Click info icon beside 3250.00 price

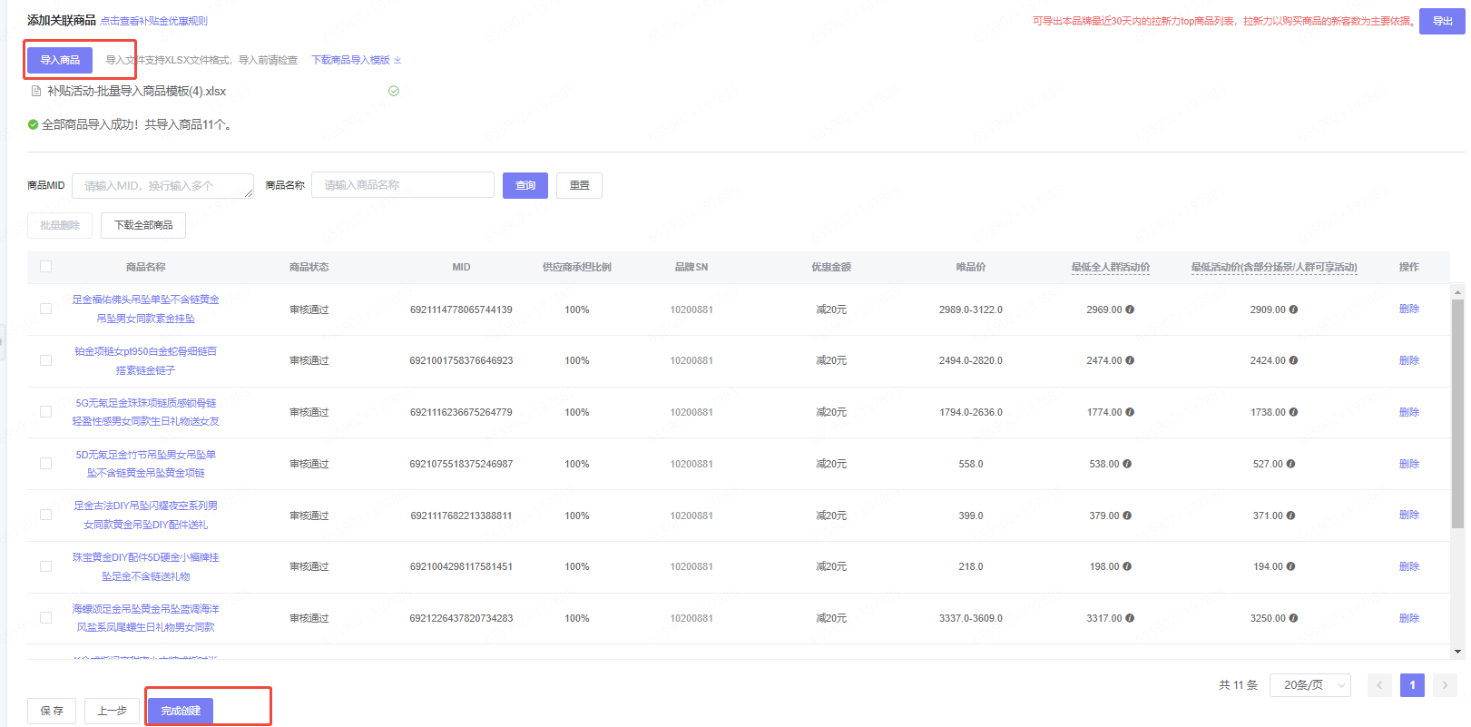click(1293, 618)
